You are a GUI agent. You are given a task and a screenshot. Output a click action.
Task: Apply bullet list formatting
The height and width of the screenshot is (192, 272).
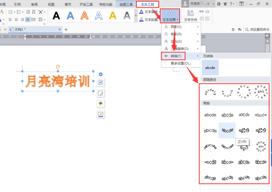pyautogui.click(x=11, y=12)
